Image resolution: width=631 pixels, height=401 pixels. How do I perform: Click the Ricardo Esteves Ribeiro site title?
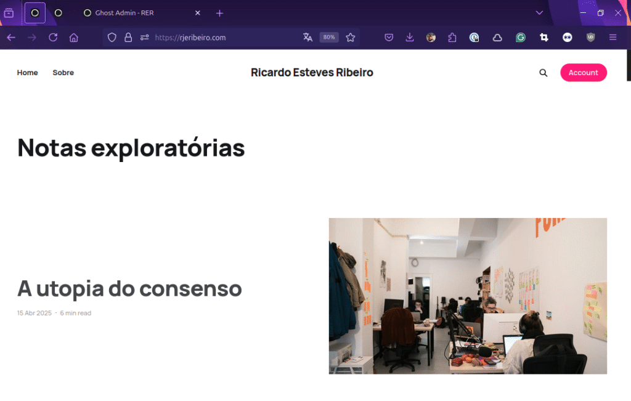point(312,73)
